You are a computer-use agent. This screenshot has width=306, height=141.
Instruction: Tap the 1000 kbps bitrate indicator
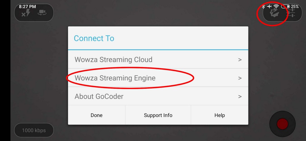click(34, 130)
